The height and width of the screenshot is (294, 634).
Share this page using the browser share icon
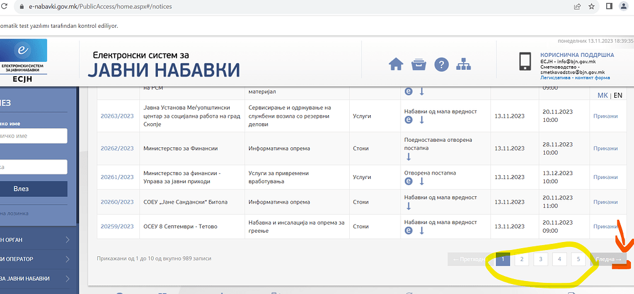click(x=577, y=6)
